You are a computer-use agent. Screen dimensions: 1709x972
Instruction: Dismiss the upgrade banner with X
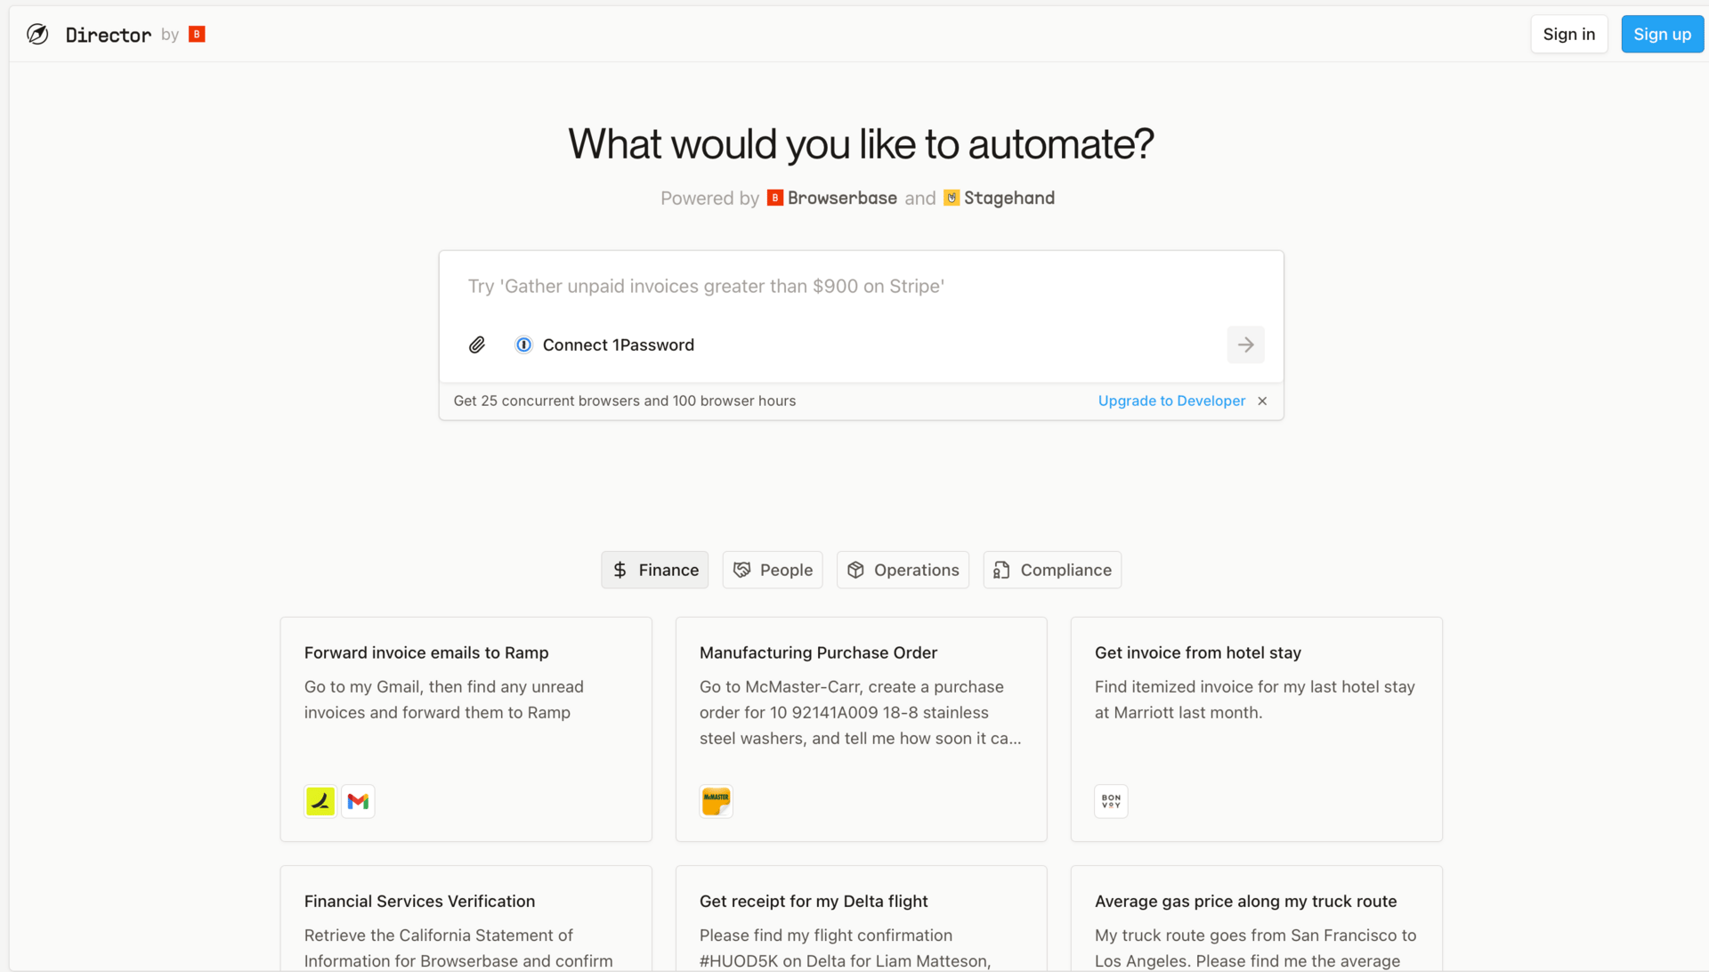pyautogui.click(x=1262, y=401)
